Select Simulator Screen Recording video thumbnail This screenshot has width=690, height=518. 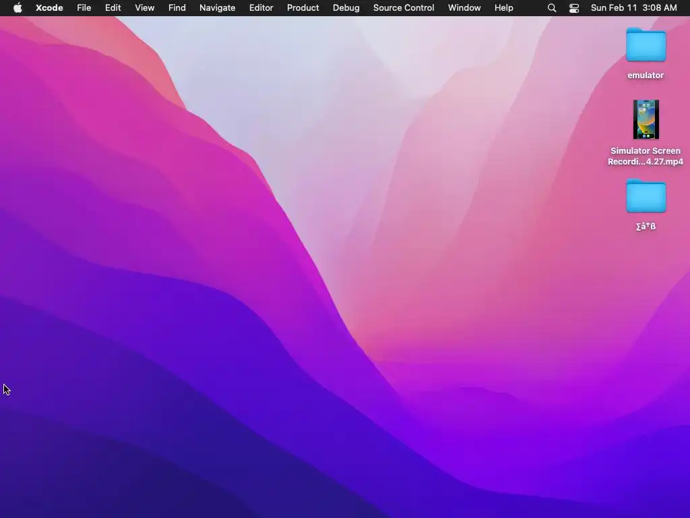(x=646, y=119)
